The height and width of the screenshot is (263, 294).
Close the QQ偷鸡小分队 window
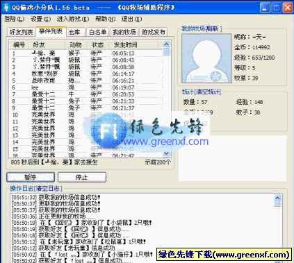point(288,8)
